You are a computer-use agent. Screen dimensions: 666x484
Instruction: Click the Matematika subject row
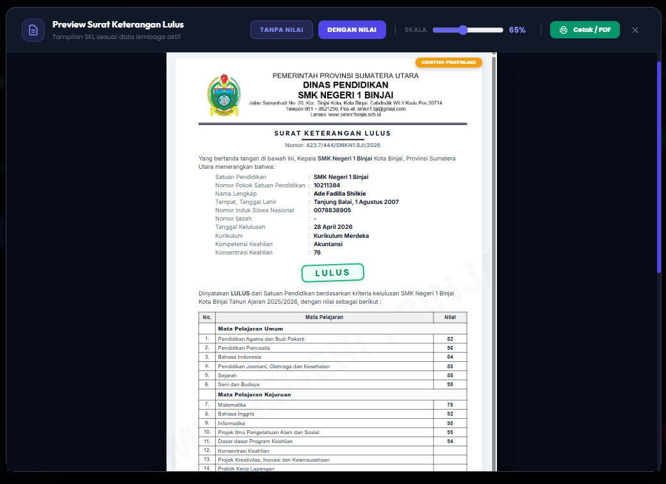coord(332,405)
